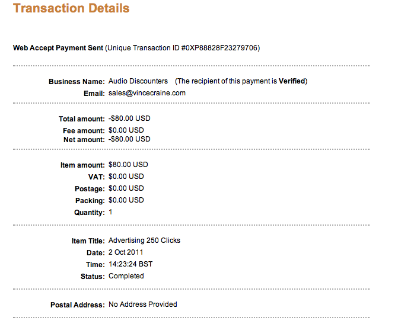
Task: Click the Audio Discounters business name
Action: 138,81
